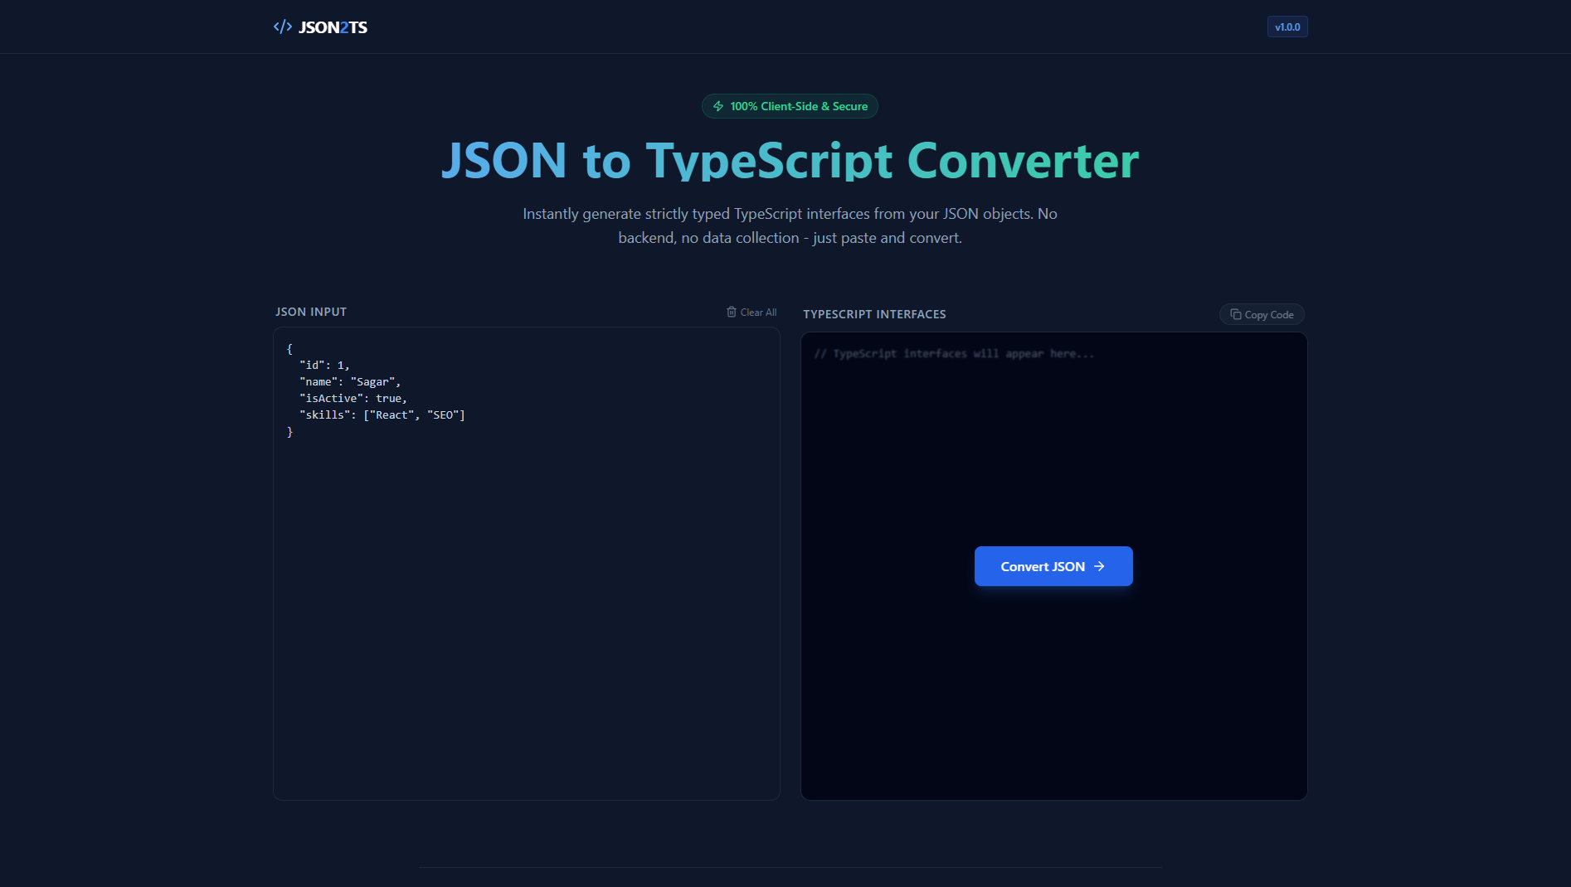Click the JSON INPUT panel label
The height and width of the screenshot is (887, 1571).
point(311,312)
